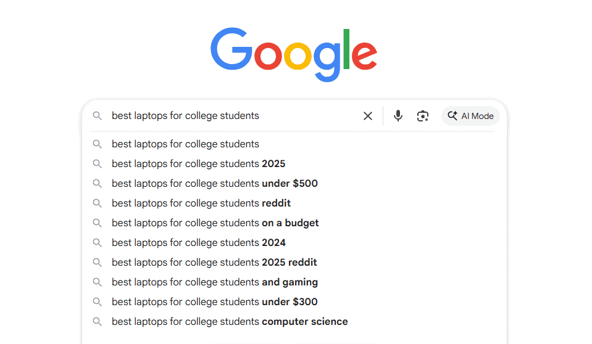Image resolution: width=592 pixels, height=344 pixels.
Task: Pick the "under $500" suggestion
Action: pyautogui.click(x=214, y=184)
